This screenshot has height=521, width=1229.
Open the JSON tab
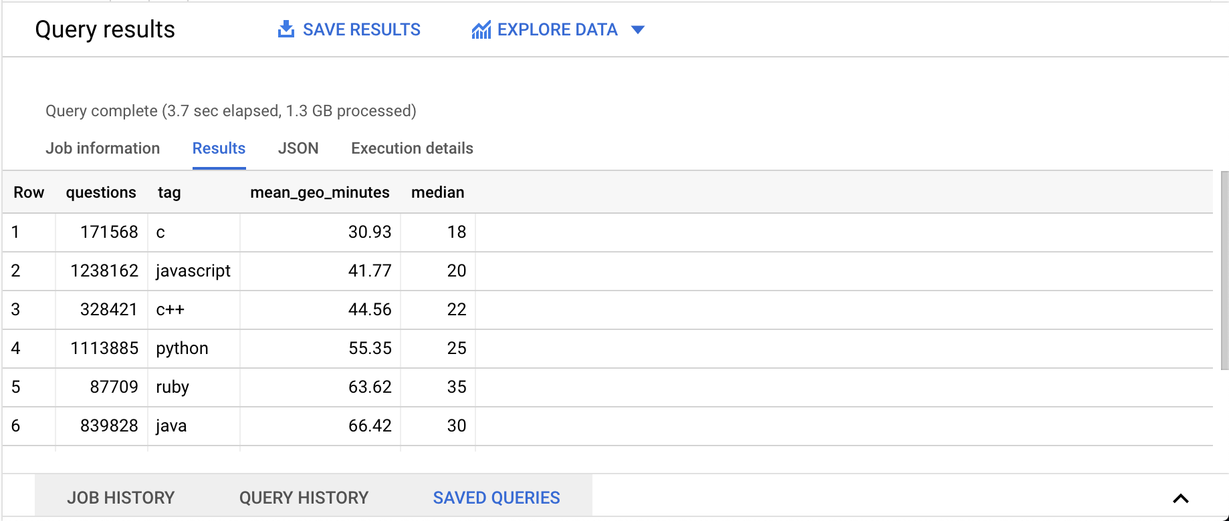pyautogui.click(x=298, y=148)
